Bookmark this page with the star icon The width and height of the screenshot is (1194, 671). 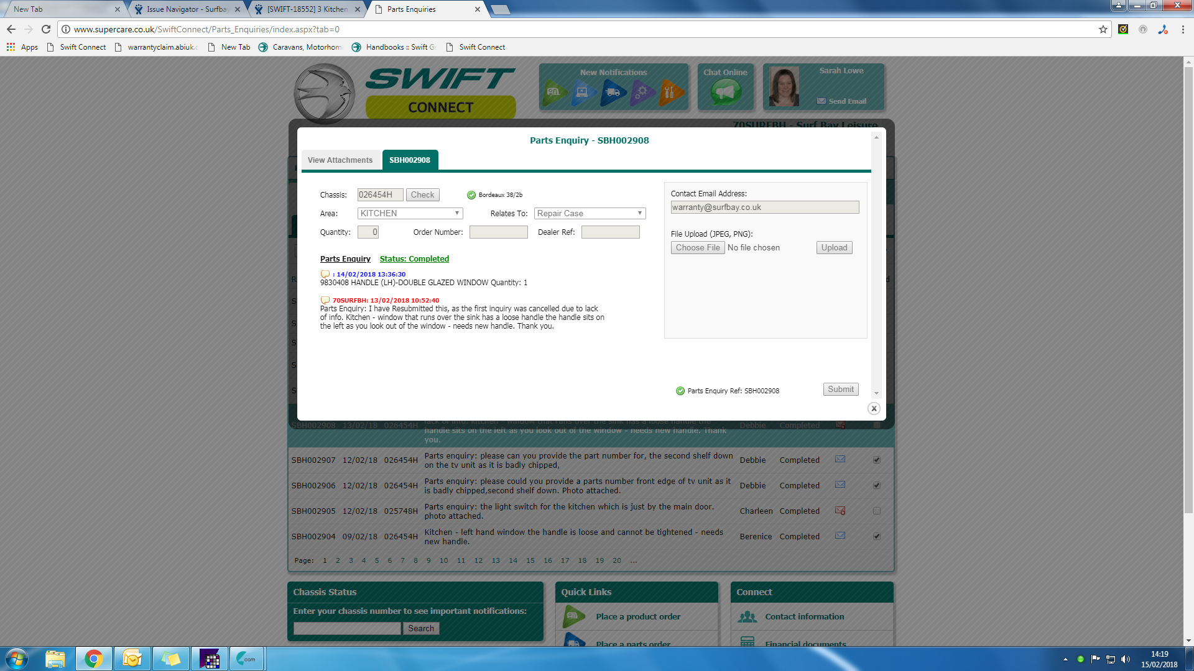1103,29
